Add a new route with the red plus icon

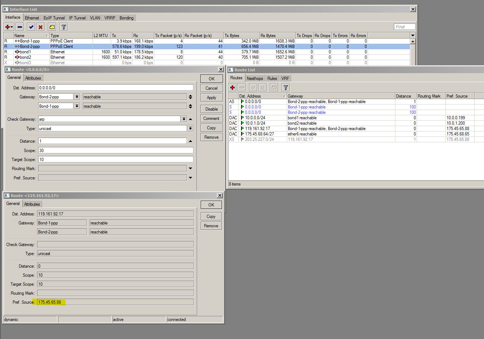[232, 87]
